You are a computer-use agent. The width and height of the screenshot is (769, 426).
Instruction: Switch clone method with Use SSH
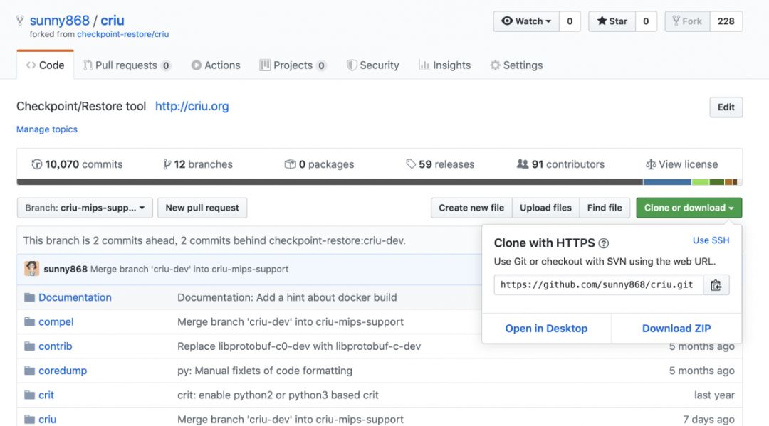click(711, 240)
